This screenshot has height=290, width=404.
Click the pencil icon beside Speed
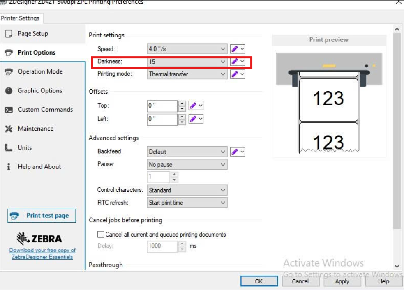coord(234,49)
